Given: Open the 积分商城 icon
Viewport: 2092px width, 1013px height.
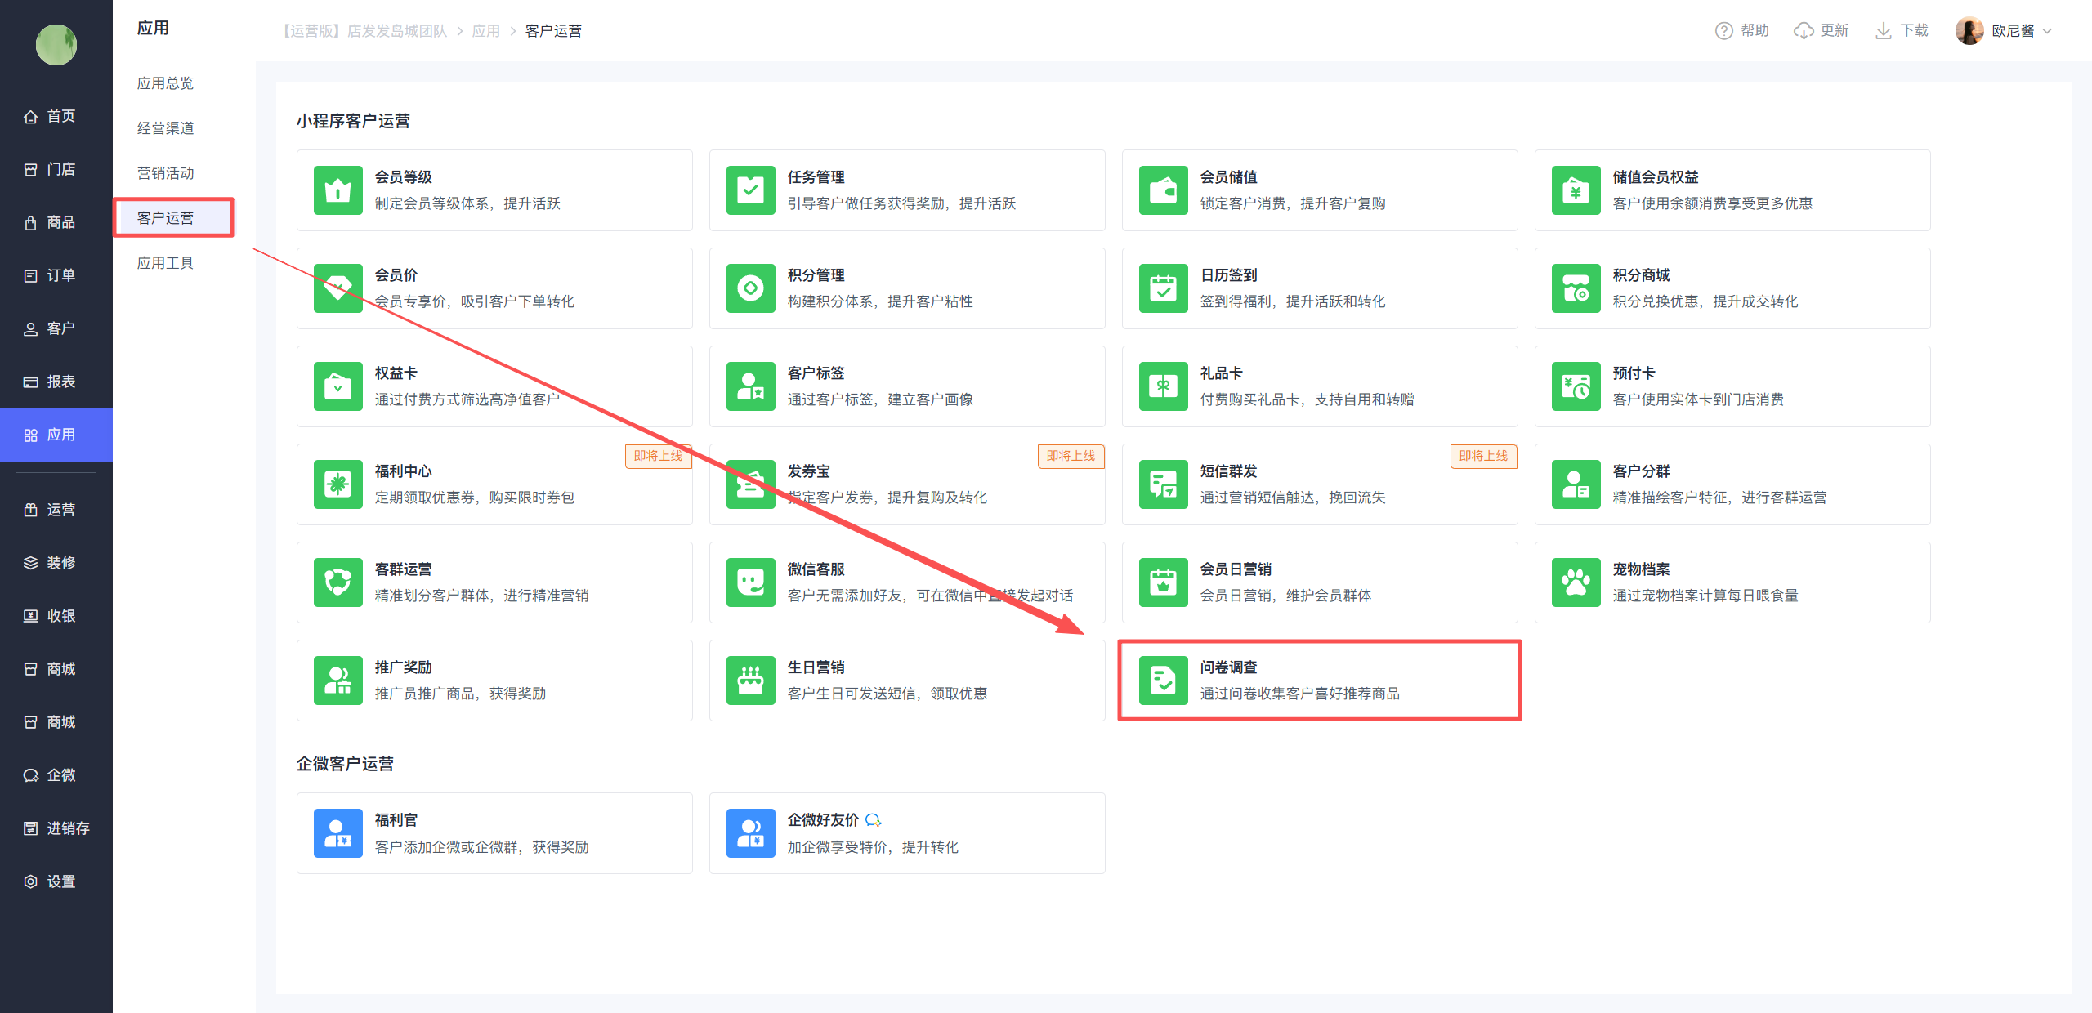Looking at the screenshot, I should coord(1576,288).
